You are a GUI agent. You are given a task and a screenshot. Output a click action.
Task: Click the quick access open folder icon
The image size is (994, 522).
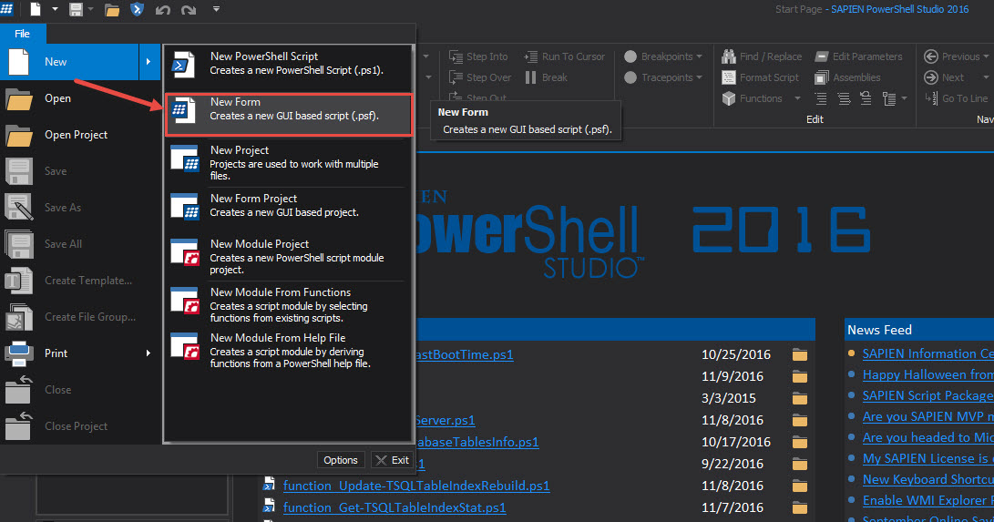[112, 9]
